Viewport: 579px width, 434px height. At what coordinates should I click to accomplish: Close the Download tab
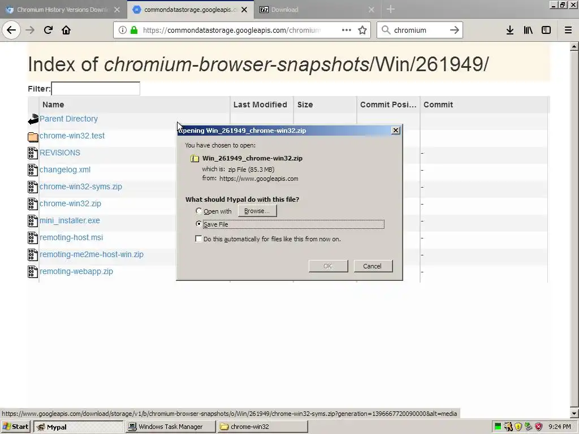[371, 10]
